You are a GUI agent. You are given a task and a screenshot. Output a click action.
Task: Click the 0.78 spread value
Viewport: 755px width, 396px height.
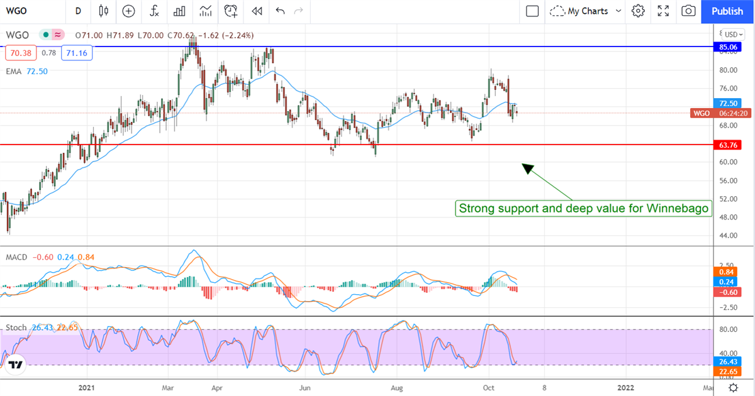[x=48, y=53]
